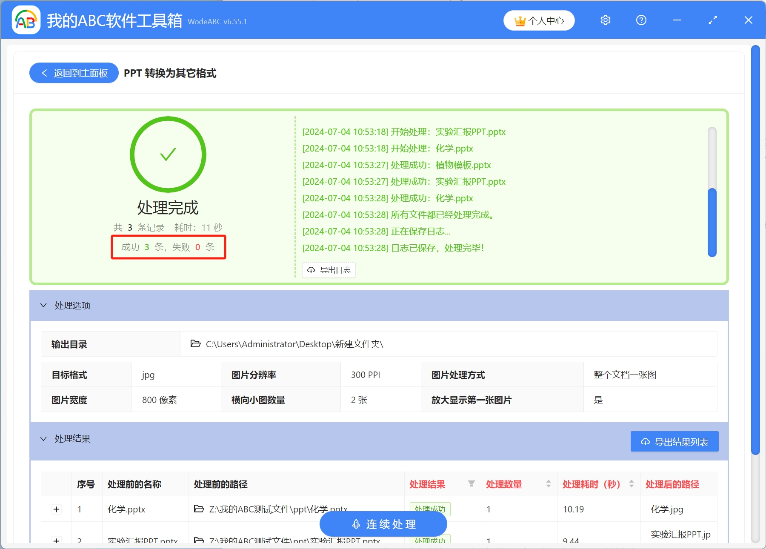This screenshot has height=549, width=766.
Task: Click the folder icon before the output directory path
Action: [x=195, y=344]
